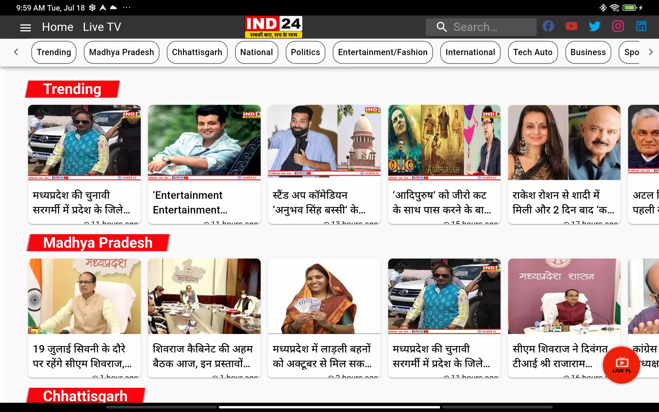
Task: Open OMG Adipurush poster thumbnail
Action: click(x=444, y=142)
